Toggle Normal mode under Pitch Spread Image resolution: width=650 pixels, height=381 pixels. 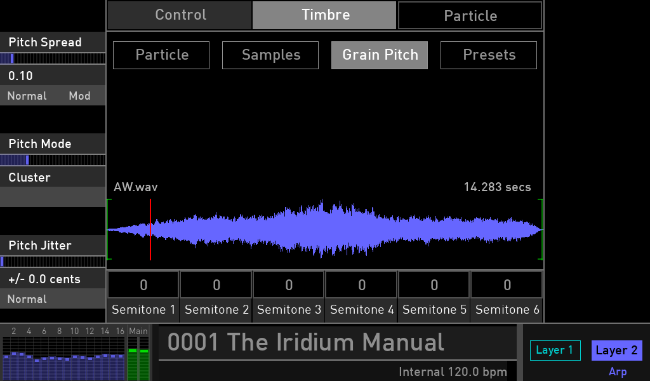point(27,96)
